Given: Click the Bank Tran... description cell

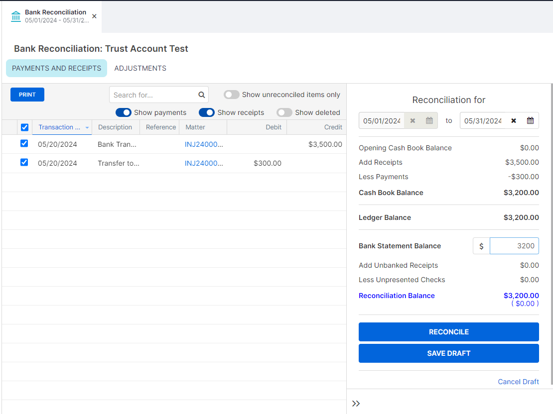Looking at the screenshot, I should [117, 144].
